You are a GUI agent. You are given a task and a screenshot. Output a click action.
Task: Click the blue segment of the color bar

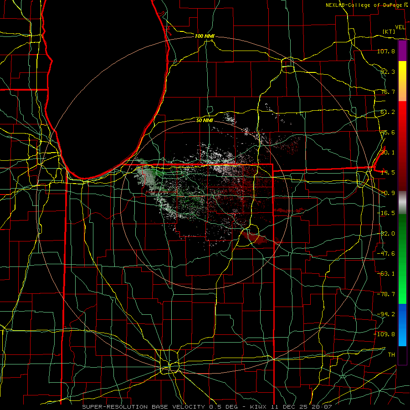pyautogui.click(x=402, y=325)
